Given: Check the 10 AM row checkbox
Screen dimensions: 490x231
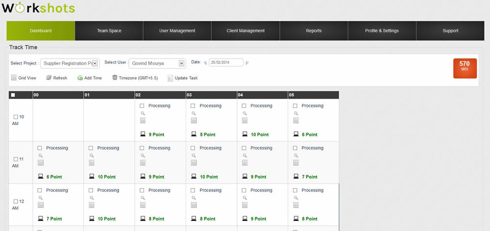Looking at the screenshot, I should click(16, 117).
